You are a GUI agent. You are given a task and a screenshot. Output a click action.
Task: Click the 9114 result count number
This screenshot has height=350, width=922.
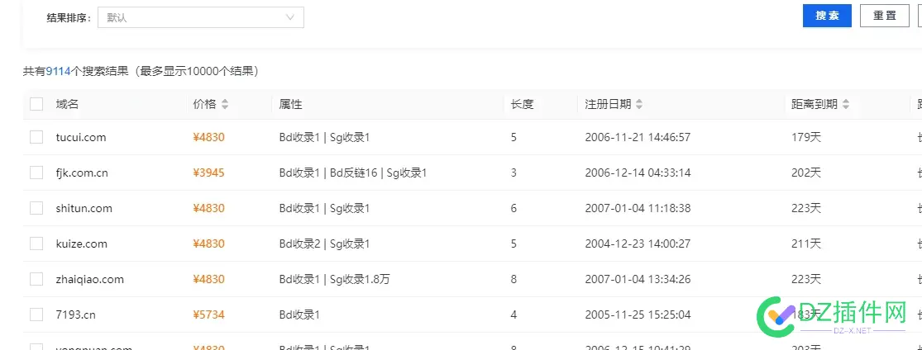[x=59, y=72]
